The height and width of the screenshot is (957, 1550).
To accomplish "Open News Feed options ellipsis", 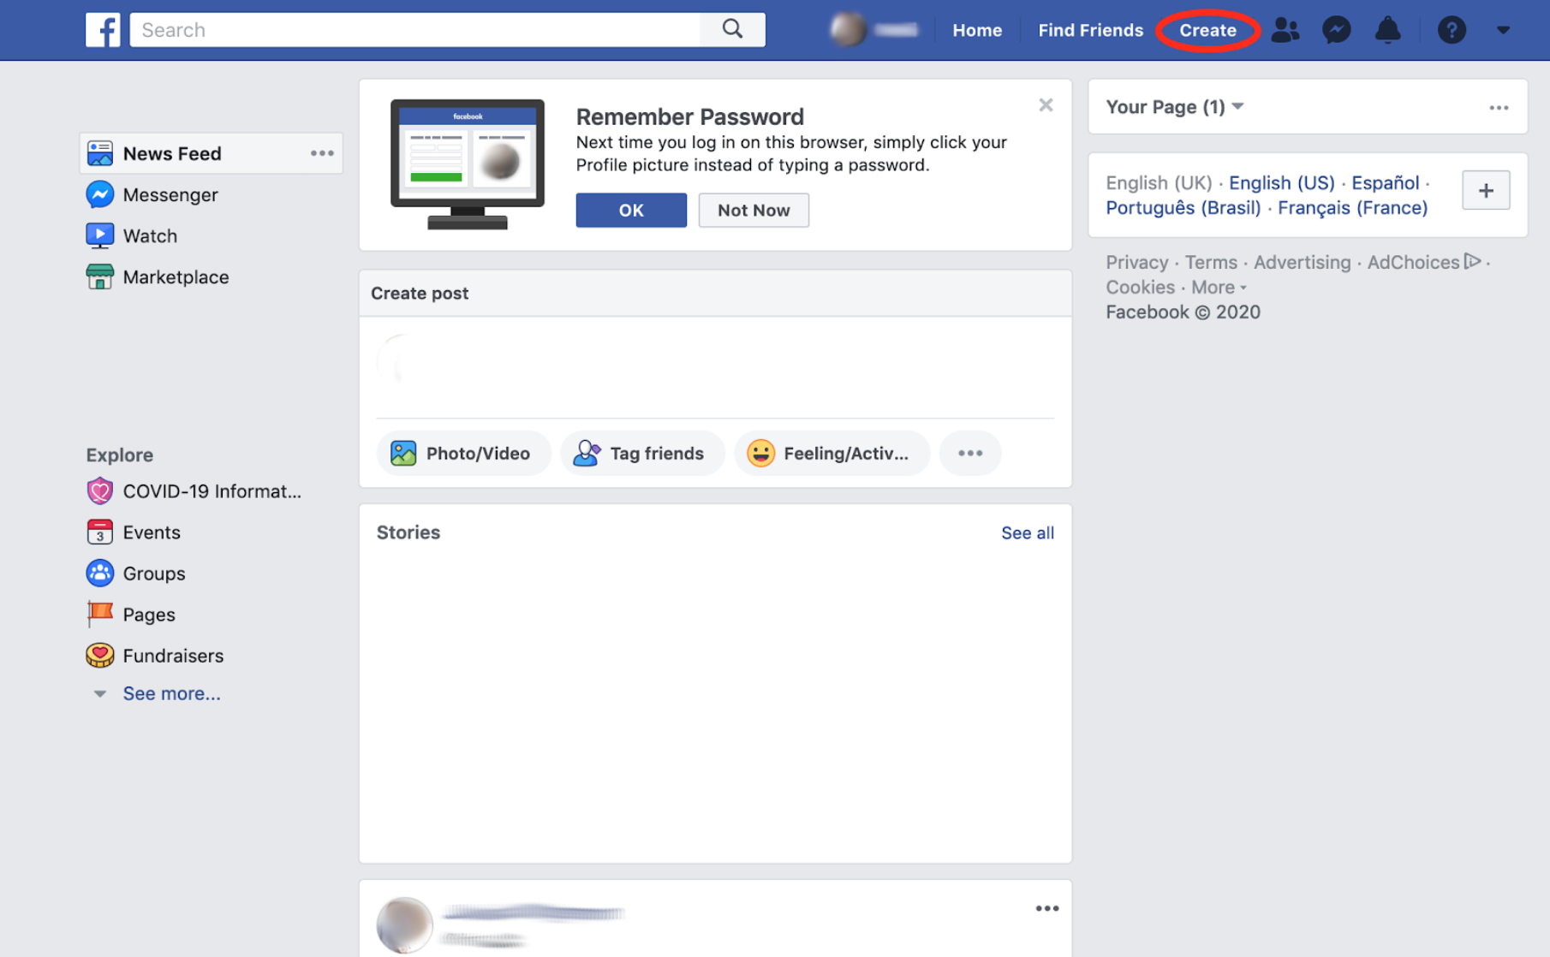I will pyautogui.click(x=322, y=153).
